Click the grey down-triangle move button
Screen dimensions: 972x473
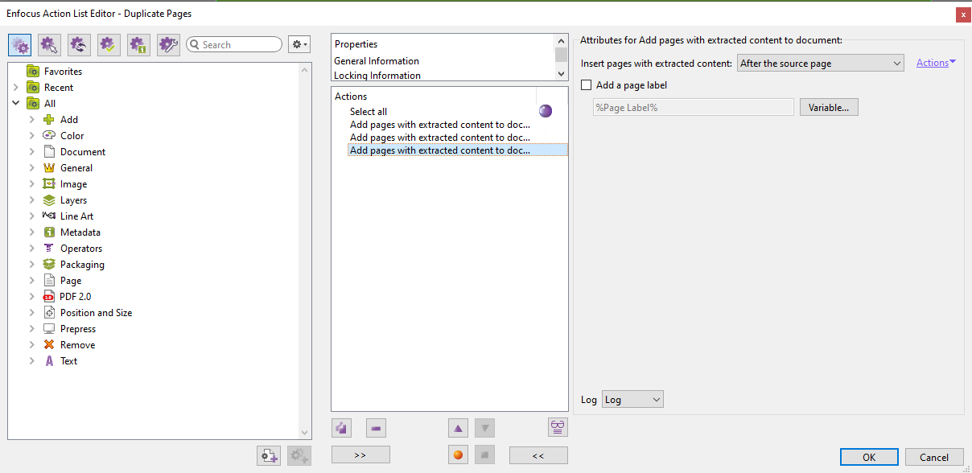(484, 428)
